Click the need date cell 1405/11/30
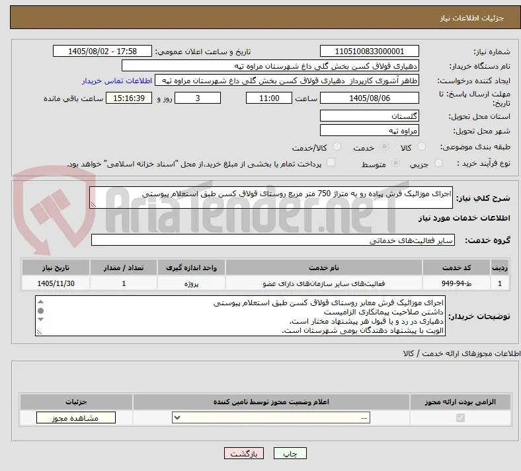This screenshot has height=471, width=521. [56, 283]
